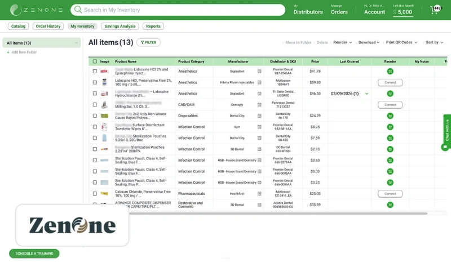Switch to the Savings Analysis tab
451x262 pixels.
click(120, 26)
